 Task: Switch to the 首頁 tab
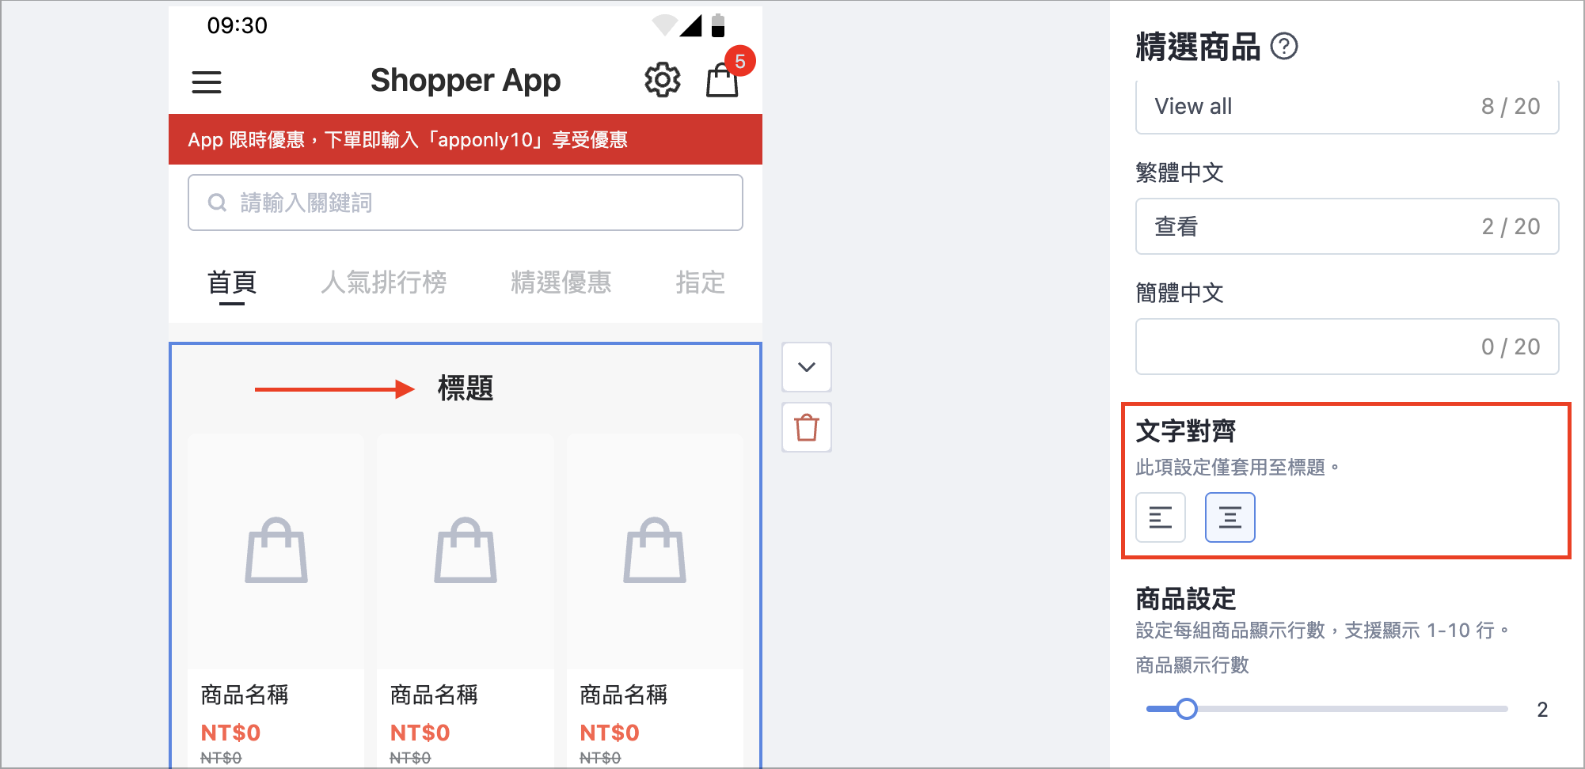coord(232,282)
